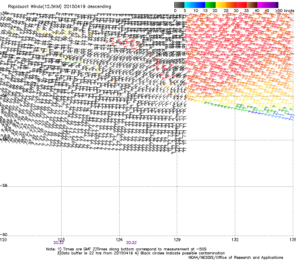Click the legend label '45'
296x260 pixels.
pos(267,11)
